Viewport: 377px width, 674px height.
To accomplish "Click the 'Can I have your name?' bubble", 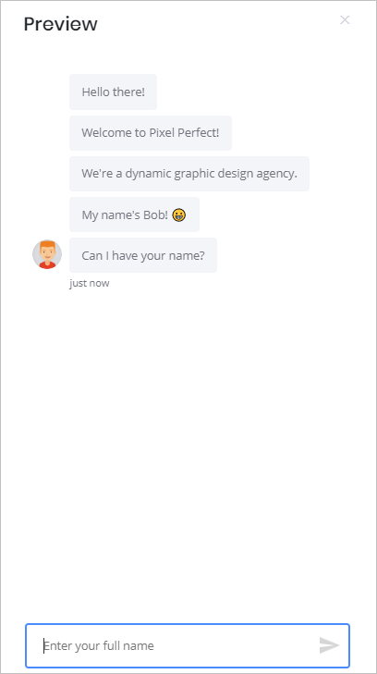I will point(143,255).
